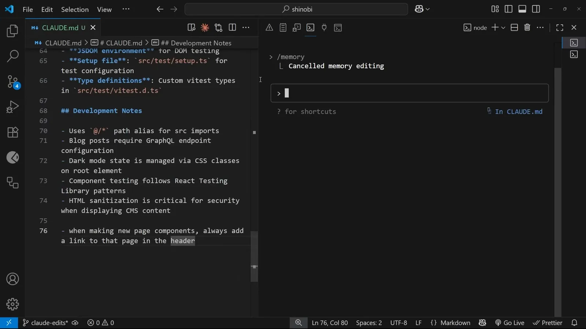
Task: Open the Selection menu
Action: 75,9
